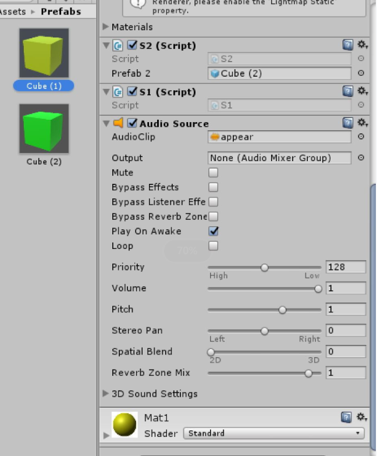Viewport: 377px width, 456px height.
Task: Click the Inspector vertical scrollbar
Action: (x=374, y=317)
